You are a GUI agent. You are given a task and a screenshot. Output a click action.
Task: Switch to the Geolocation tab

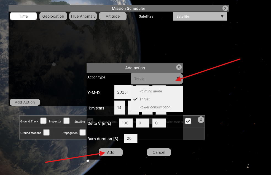[53, 16]
